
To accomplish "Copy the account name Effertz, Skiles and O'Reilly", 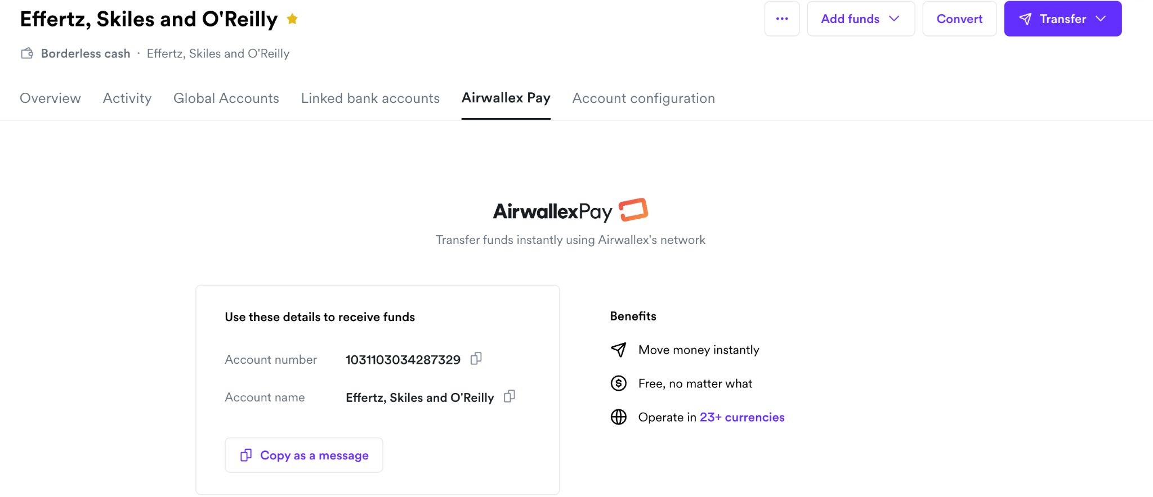I will pyautogui.click(x=510, y=396).
